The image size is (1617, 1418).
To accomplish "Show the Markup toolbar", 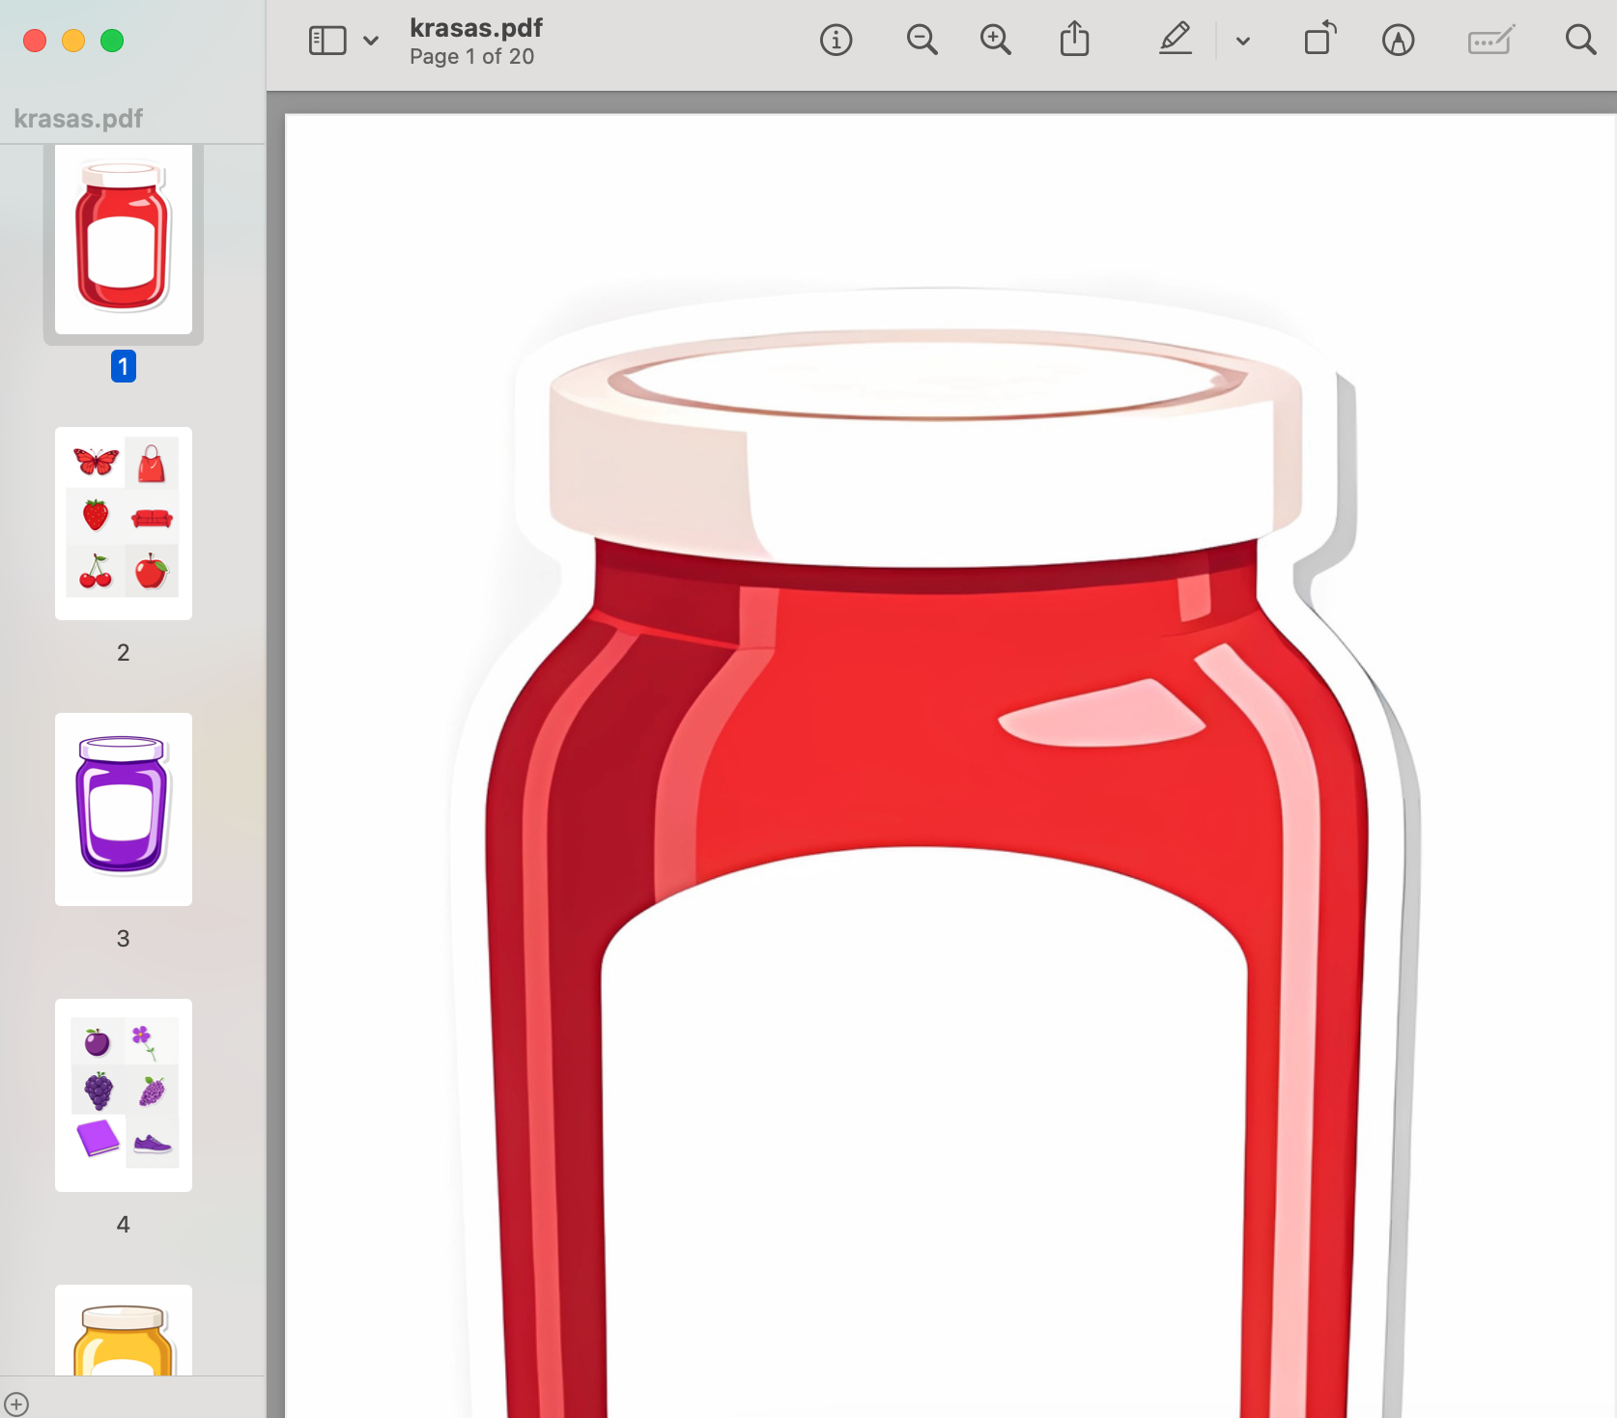I will 1398,41.
